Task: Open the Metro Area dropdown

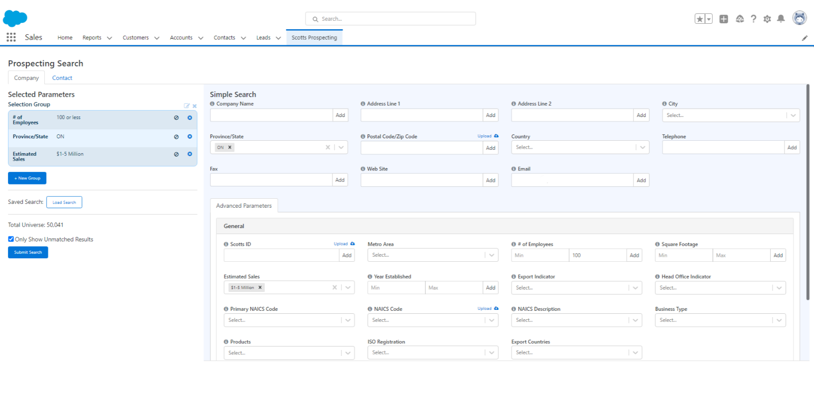Action: pyautogui.click(x=433, y=255)
